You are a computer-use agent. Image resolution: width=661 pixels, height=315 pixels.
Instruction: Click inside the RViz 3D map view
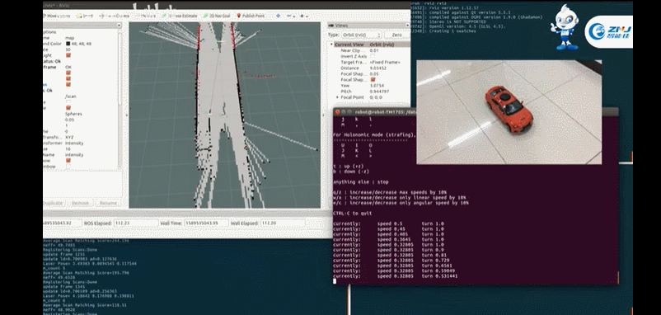(x=225, y=115)
